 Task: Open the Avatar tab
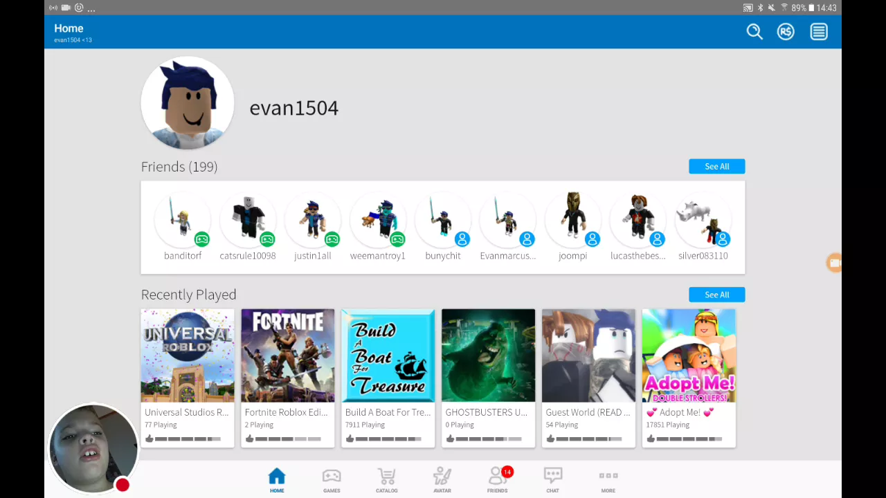[442, 480]
